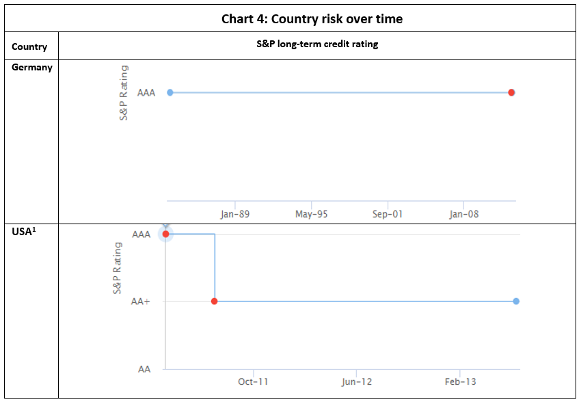Viewport: 581px width, 404px height.
Task: Click the Sep-01 axis label
Action: [387, 214]
